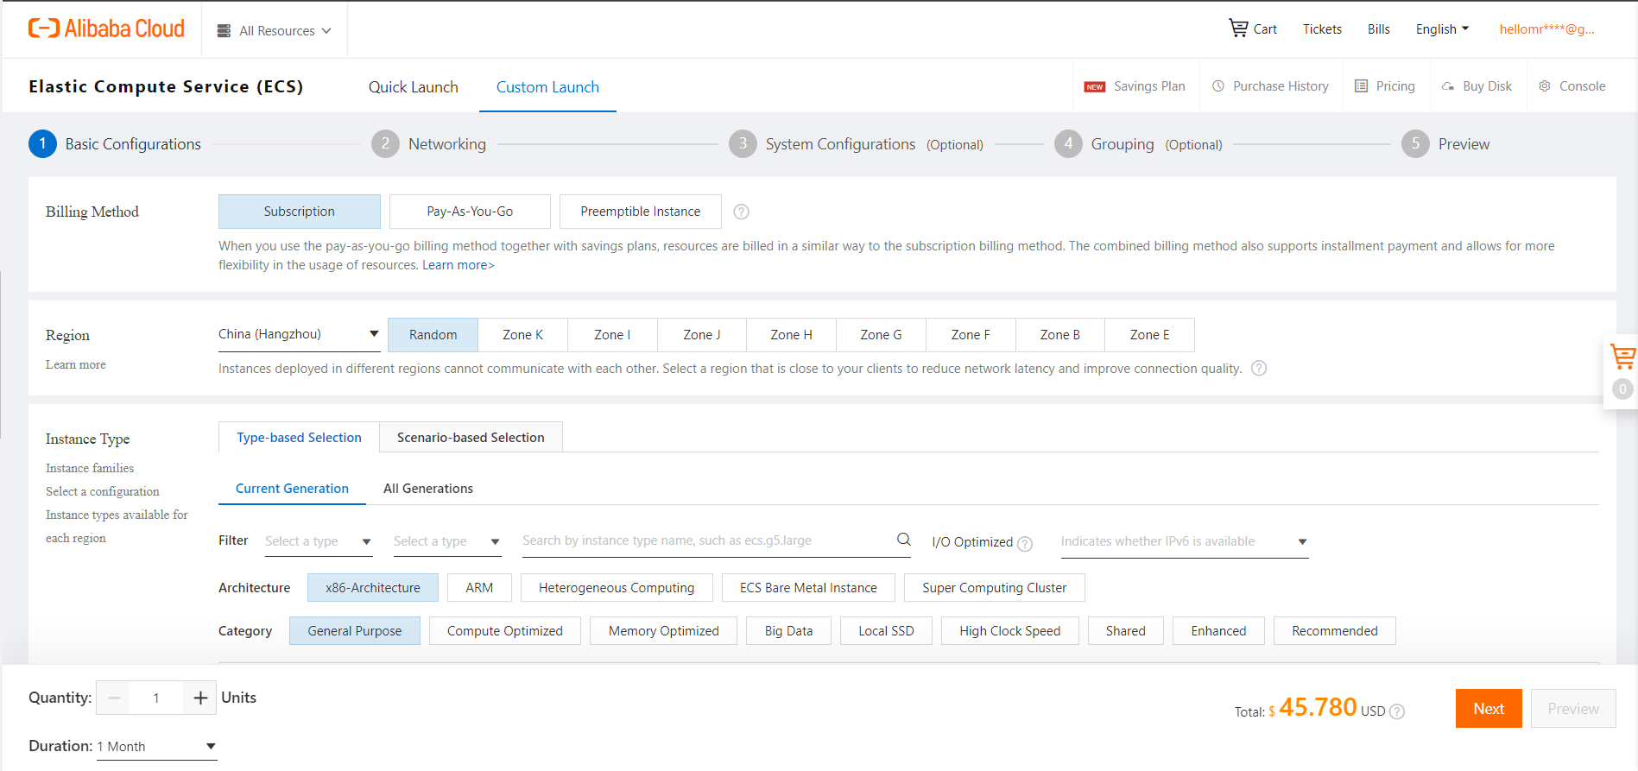Open Tickets in the header
This screenshot has width=1638, height=771.
[1322, 29]
